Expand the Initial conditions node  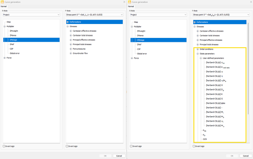[x=198, y=49]
